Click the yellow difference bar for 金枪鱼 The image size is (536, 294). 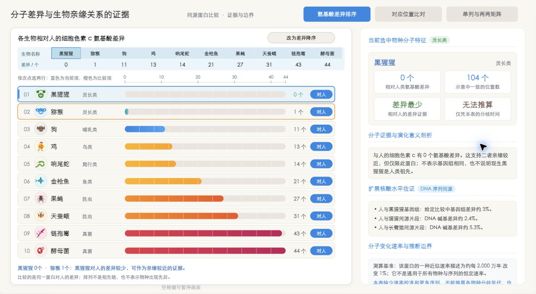coord(163,181)
